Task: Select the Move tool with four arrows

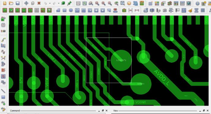Action: point(26,3)
